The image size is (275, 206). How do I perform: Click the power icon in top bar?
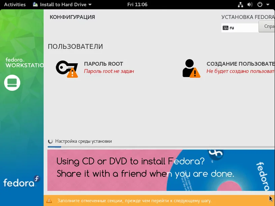260,4
